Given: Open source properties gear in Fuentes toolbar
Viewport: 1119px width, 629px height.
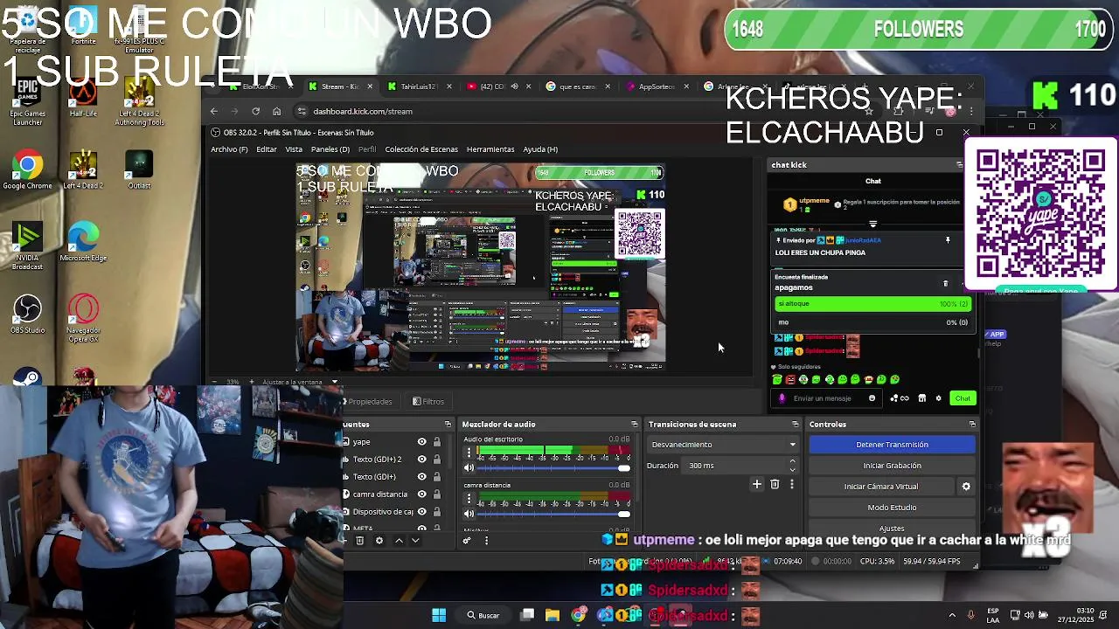Looking at the screenshot, I should pos(379,541).
